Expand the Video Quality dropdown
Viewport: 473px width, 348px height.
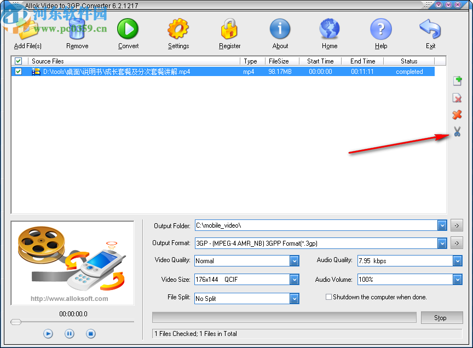295,261
